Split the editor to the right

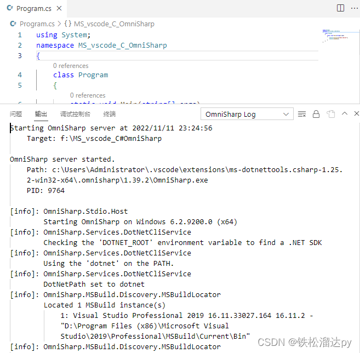[340, 8]
